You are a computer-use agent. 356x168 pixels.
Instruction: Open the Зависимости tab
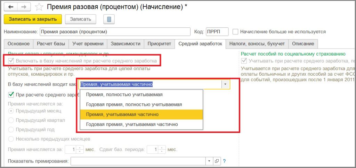126,44
